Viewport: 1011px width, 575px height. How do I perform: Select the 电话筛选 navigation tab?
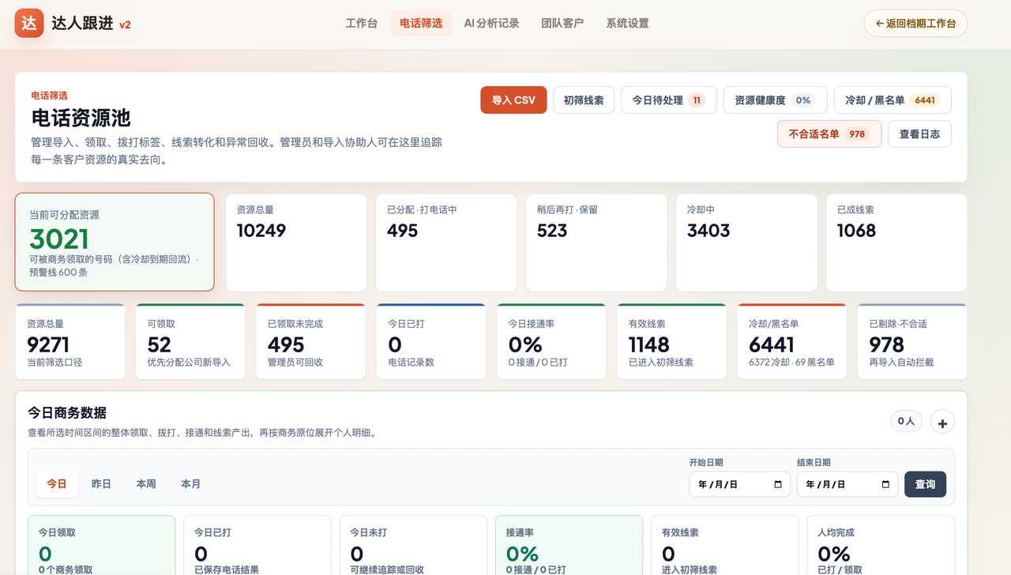pos(421,23)
